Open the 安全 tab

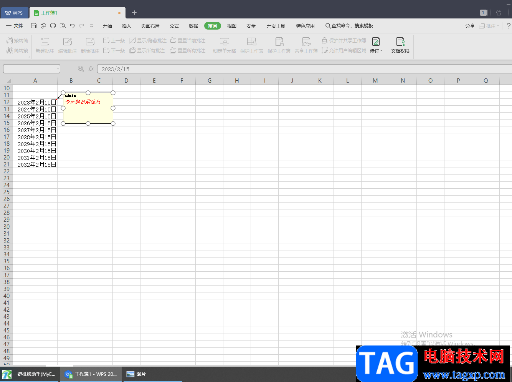pyautogui.click(x=251, y=26)
